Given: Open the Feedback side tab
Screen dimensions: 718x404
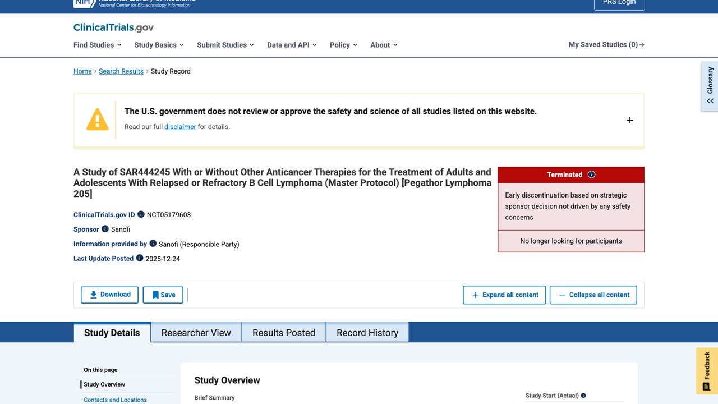Looking at the screenshot, I should point(707,371).
